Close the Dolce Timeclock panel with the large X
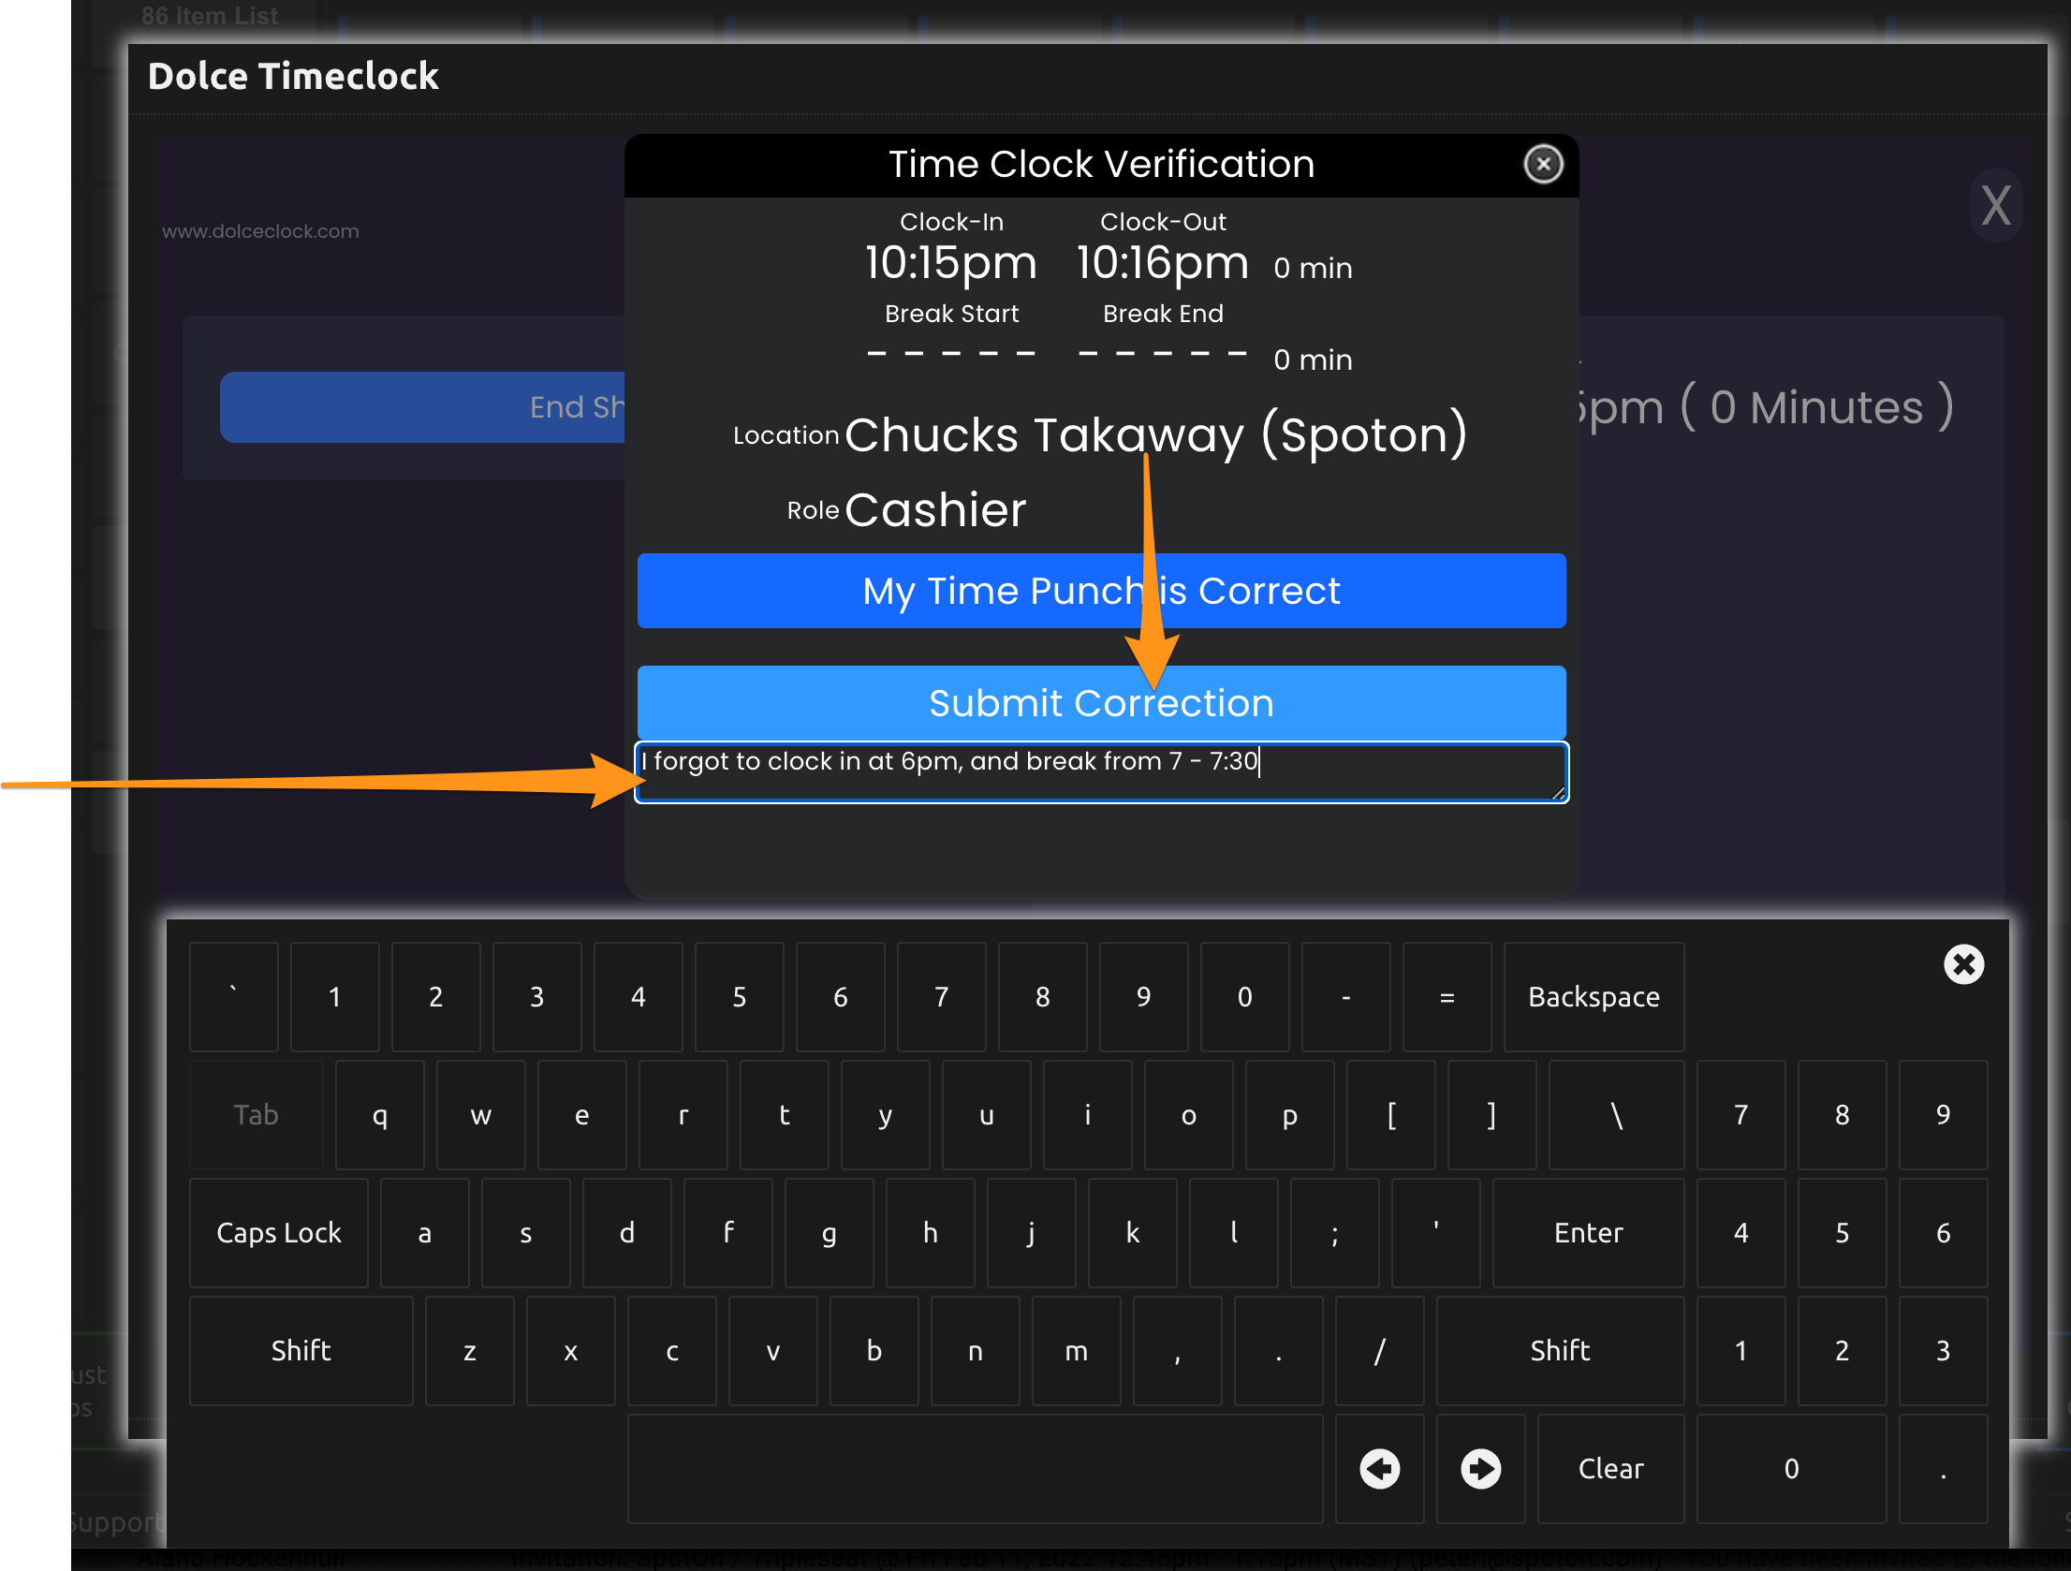Viewport: 2071px width, 1571px height. [x=1995, y=206]
